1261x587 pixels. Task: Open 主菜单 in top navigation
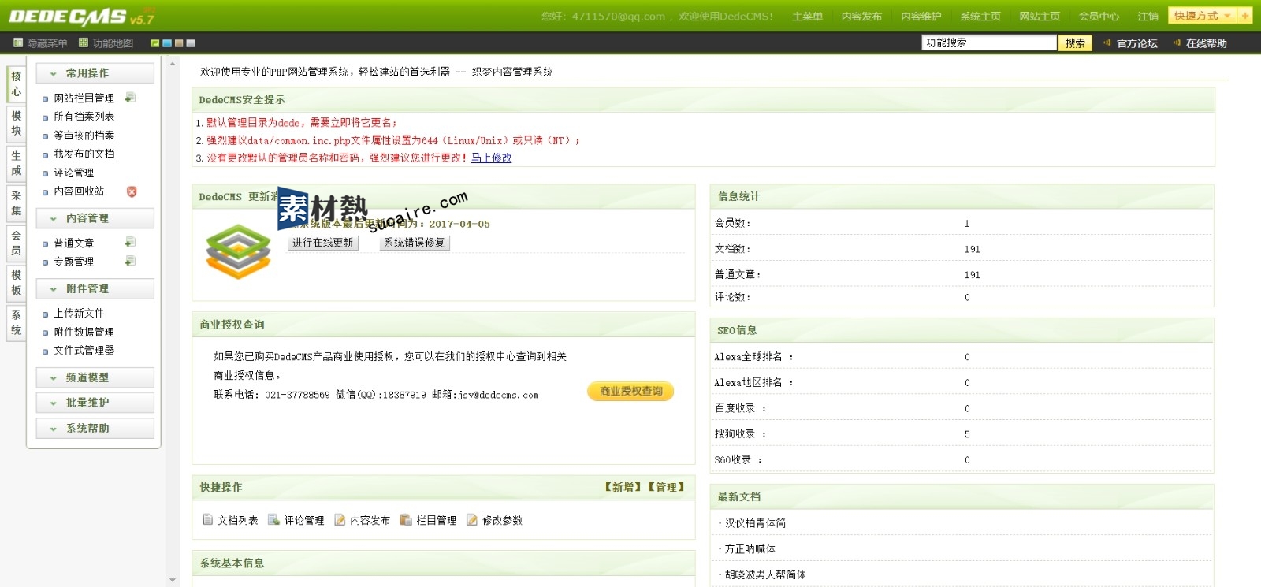point(807,17)
